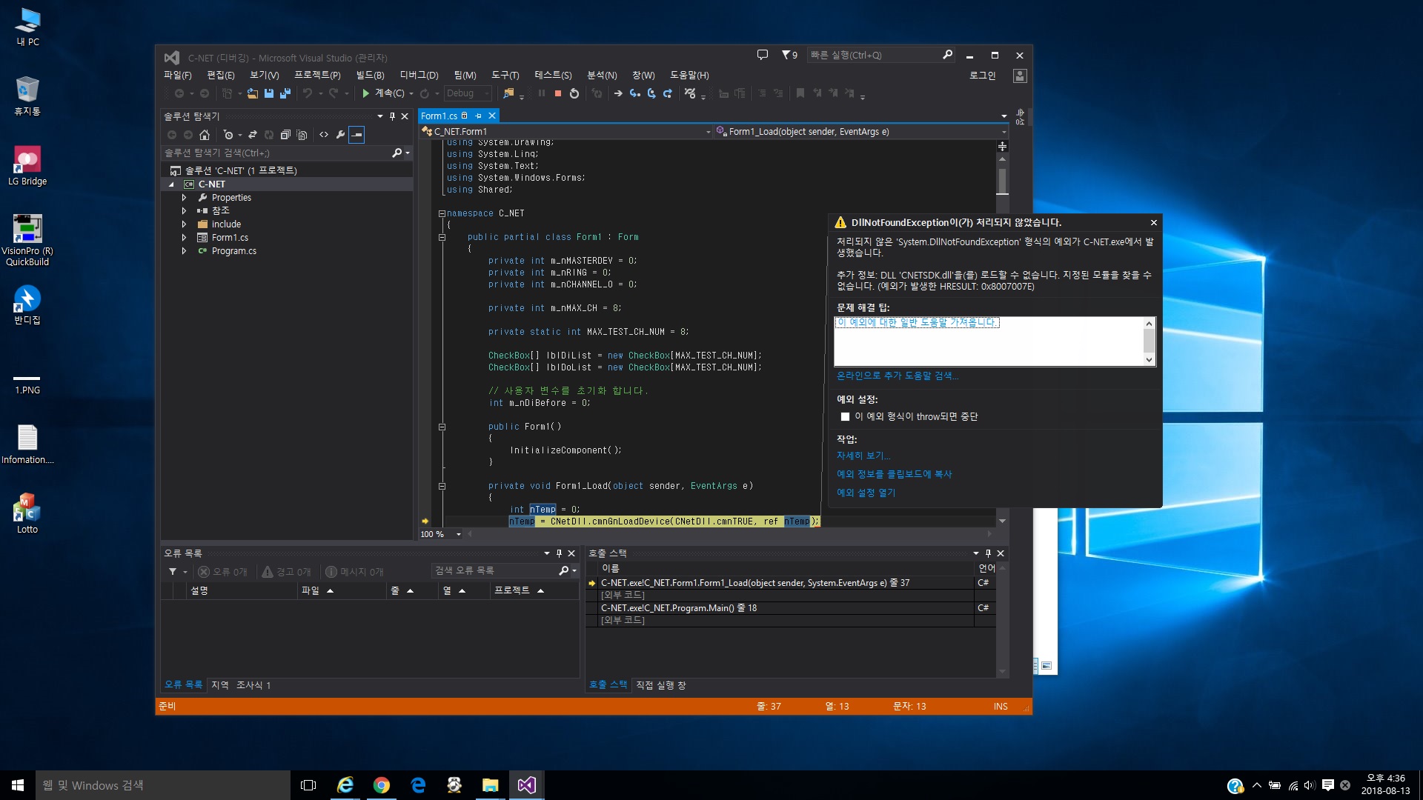
Task: Open the 디버그(D) menu
Action: [x=419, y=76]
